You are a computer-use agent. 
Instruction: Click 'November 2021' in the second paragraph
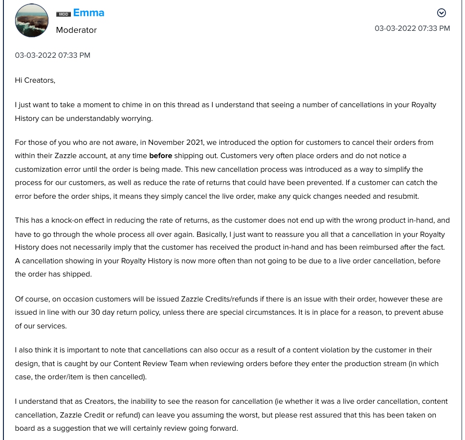click(x=176, y=142)
